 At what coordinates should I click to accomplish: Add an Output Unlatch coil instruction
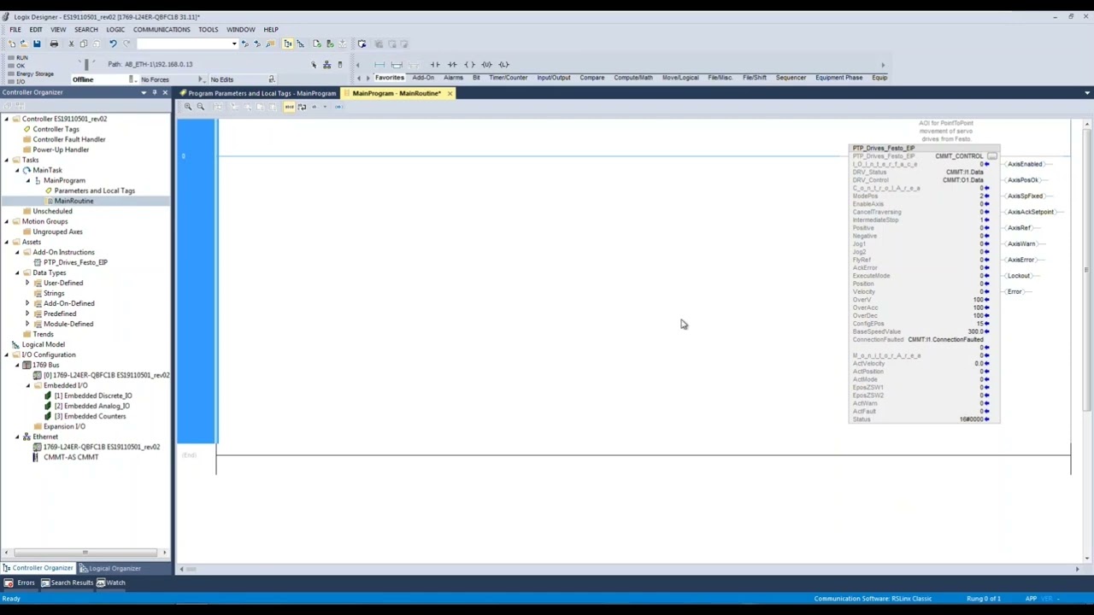pos(486,65)
